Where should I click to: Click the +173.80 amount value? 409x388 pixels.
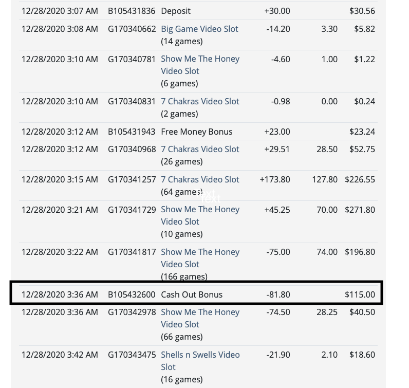click(275, 179)
